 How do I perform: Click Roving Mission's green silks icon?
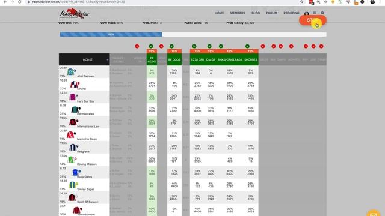[x=72, y=160]
